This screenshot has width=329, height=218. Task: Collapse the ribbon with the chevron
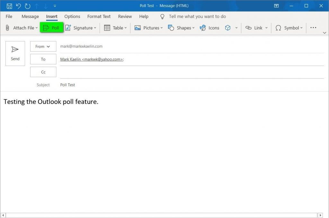click(325, 32)
